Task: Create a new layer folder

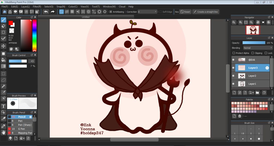Action: tap(257, 93)
